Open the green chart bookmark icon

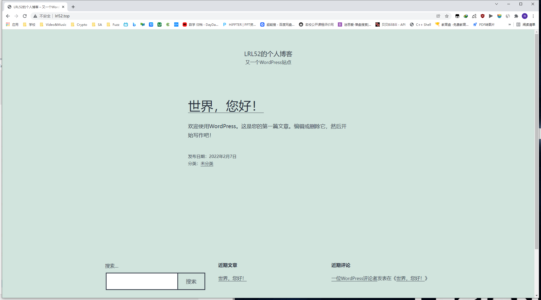[x=159, y=24]
